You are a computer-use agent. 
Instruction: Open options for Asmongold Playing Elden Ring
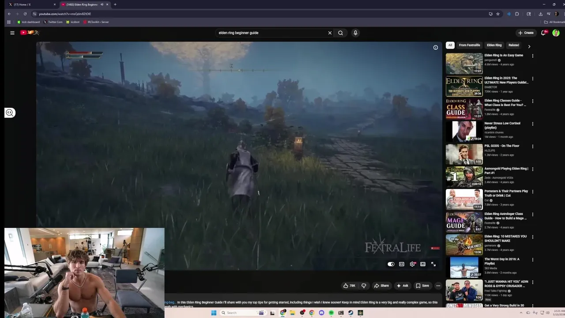click(x=533, y=169)
